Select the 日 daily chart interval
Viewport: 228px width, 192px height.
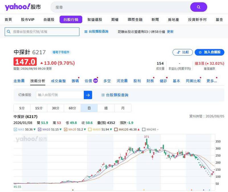pyautogui.click(x=89, y=108)
